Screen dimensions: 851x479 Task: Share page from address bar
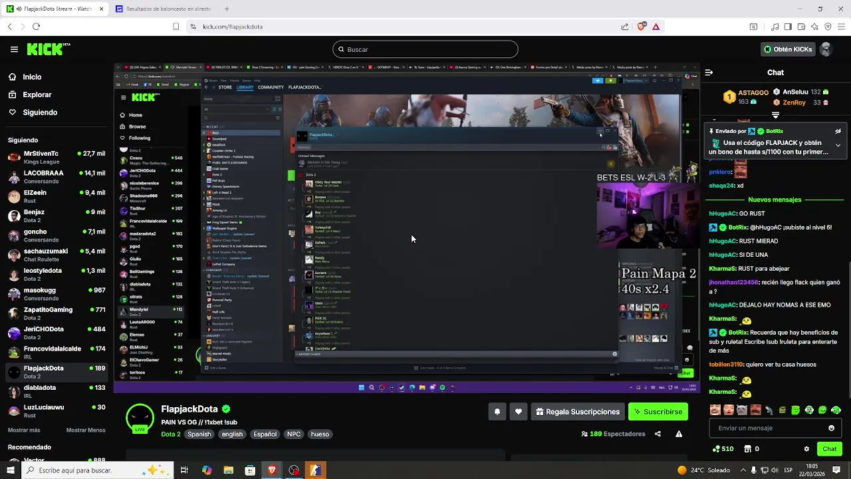coord(625,27)
